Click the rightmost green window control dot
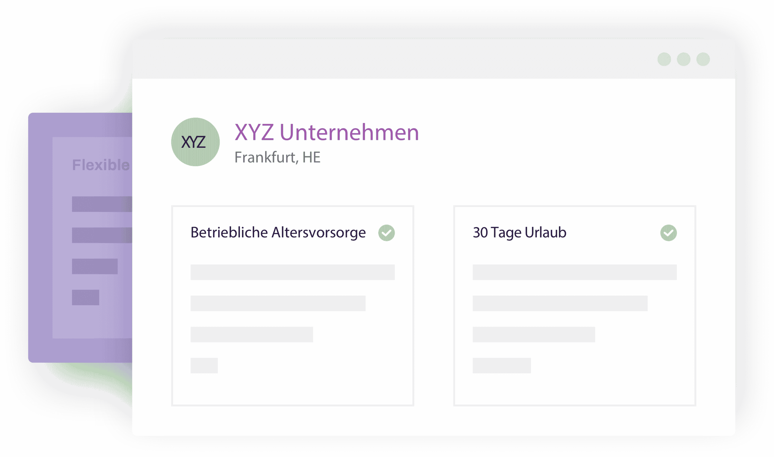The width and height of the screenshot is (774, 457). pyautogui.click(x=703, y=59)
